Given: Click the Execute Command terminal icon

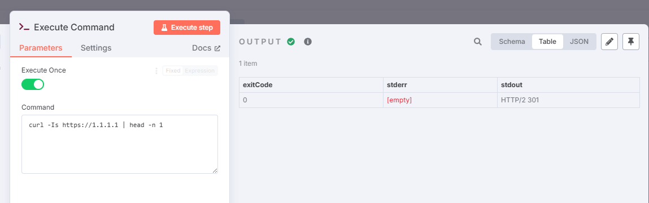Looking at the screenshot, I should tap(24, 28).
